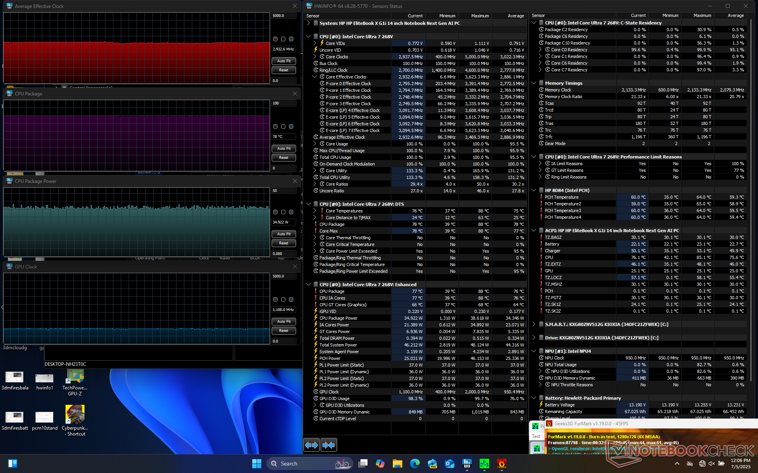Viewport: 758px width, 473px height.
Task: Launch File Explorer from the taskbar
Action: (398, 464)
